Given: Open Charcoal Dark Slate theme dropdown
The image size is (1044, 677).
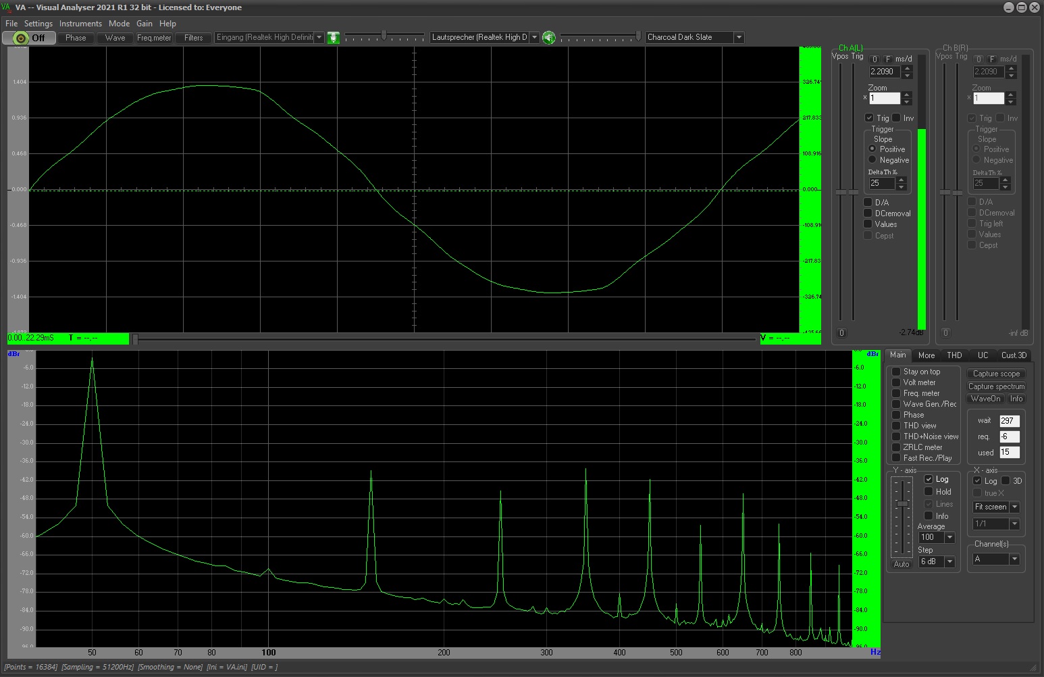Looking at the screenshot, I should 739,37.
